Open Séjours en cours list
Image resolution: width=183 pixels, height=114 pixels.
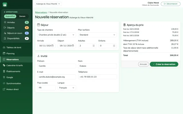(16, 33)
